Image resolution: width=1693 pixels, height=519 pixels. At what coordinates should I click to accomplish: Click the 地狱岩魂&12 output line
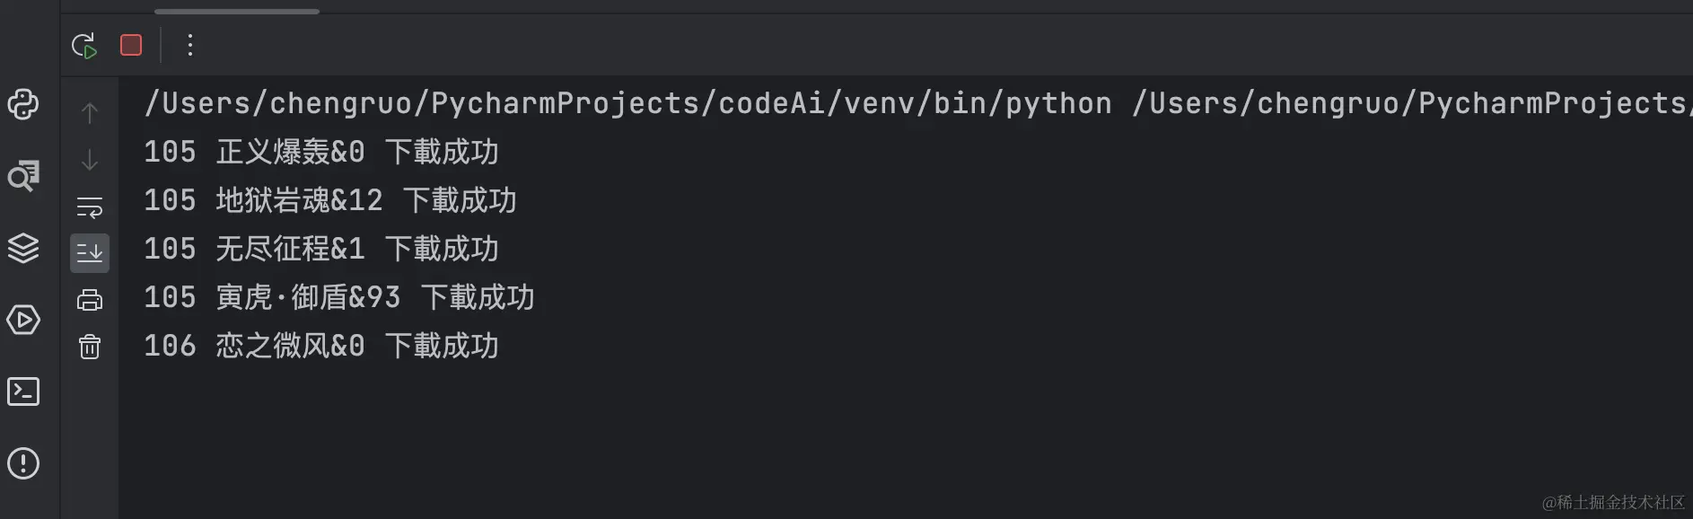(329, 200)
